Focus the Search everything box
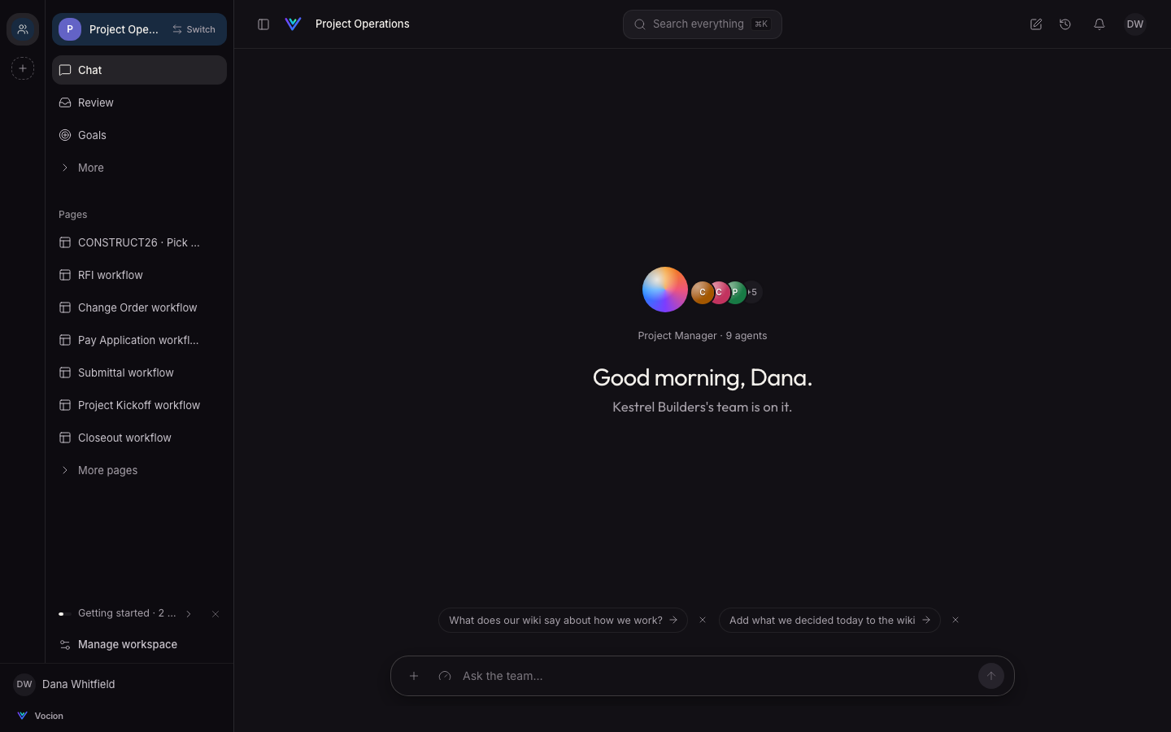Viewport: 1171px width, 732px height. pos(703,24)
